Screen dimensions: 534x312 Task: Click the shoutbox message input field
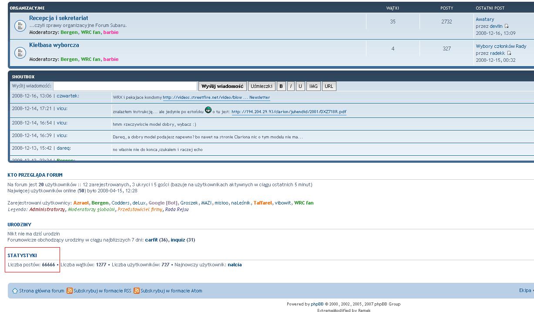click(x=125, y=86)
